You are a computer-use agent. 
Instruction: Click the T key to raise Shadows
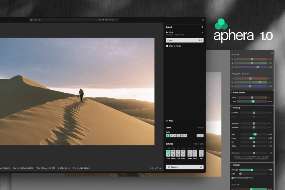190,151
